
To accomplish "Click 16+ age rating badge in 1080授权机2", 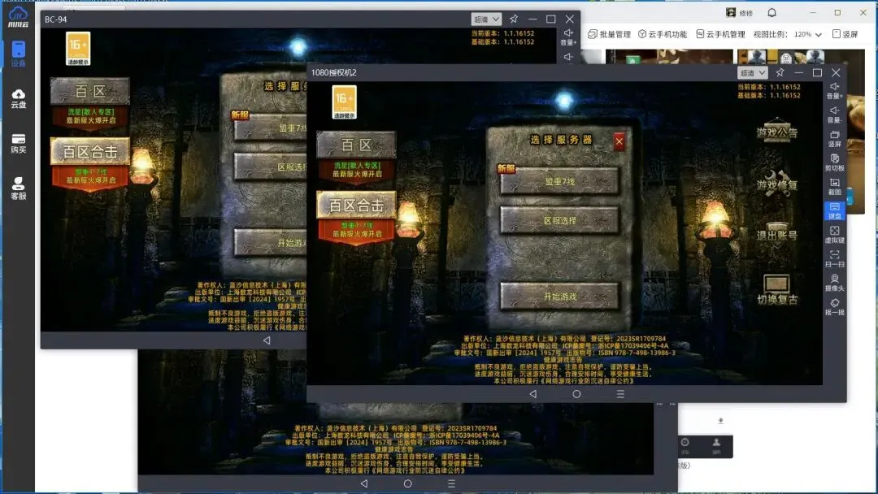I will (345, 102).
